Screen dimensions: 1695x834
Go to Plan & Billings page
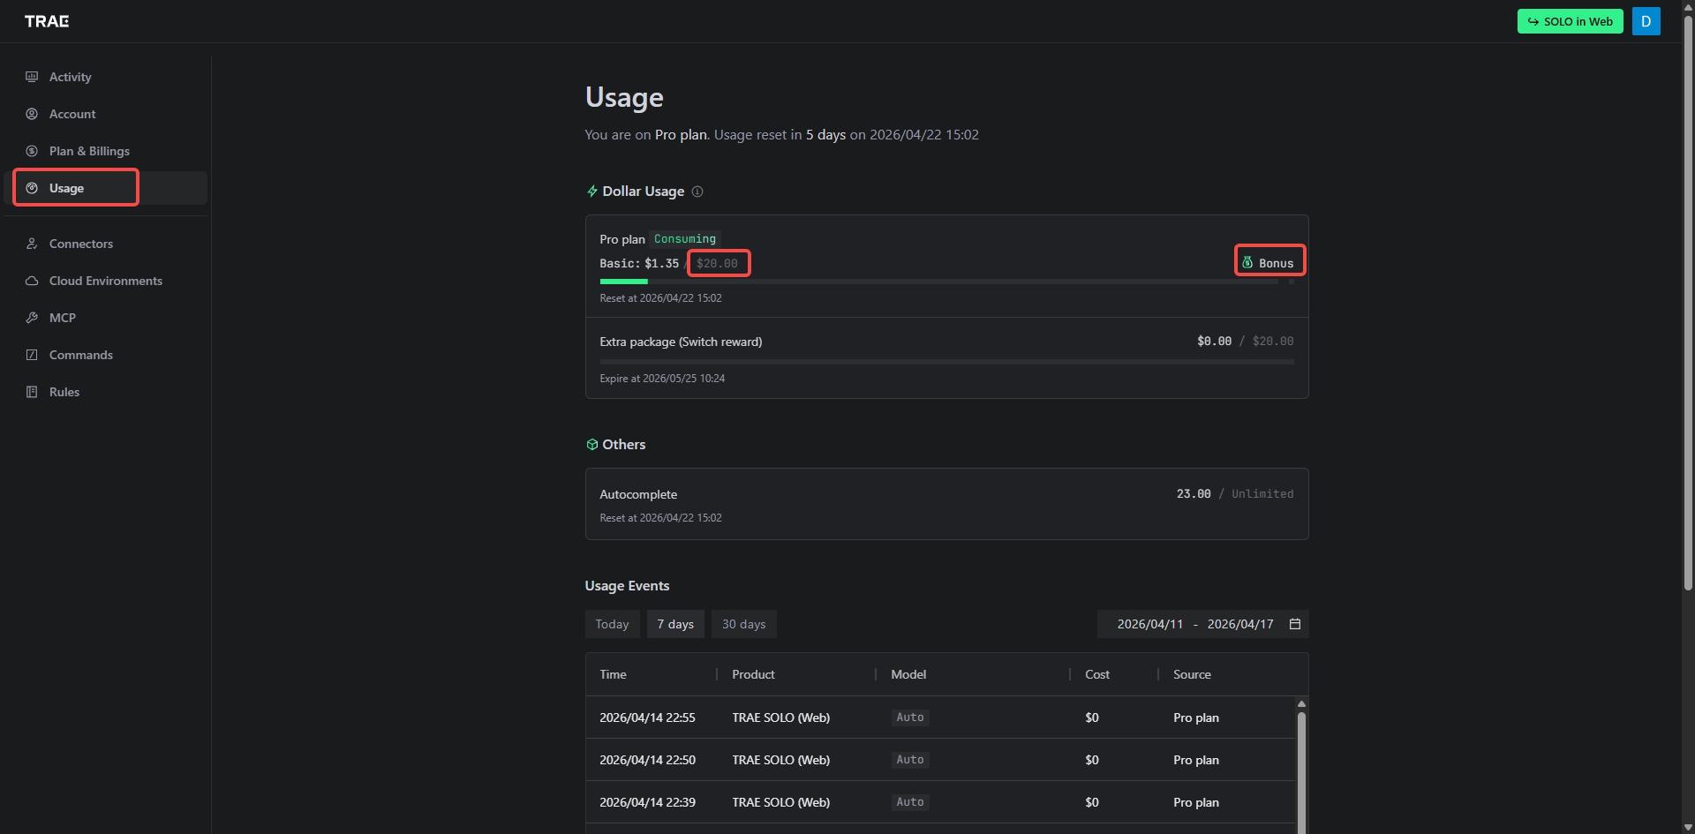[x=89, y=151]
